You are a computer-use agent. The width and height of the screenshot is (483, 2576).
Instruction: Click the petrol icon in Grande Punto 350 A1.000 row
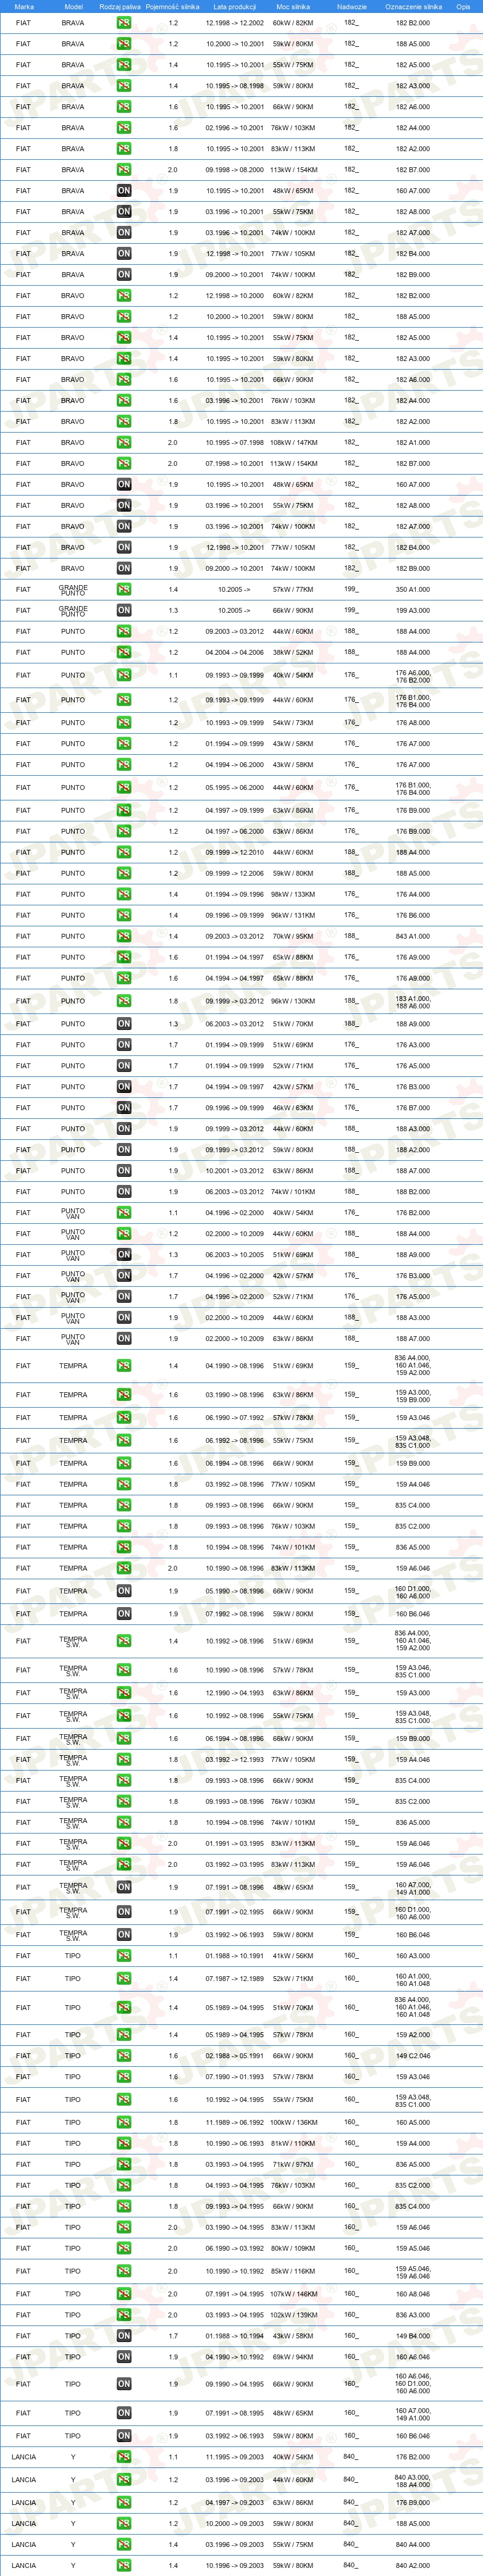(124, 590)
